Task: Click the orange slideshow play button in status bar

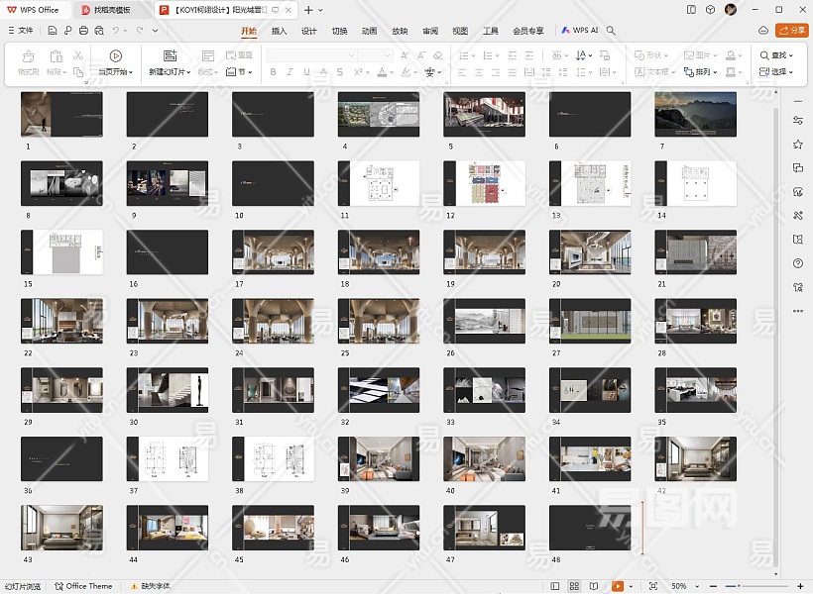Action: (618, 586)
